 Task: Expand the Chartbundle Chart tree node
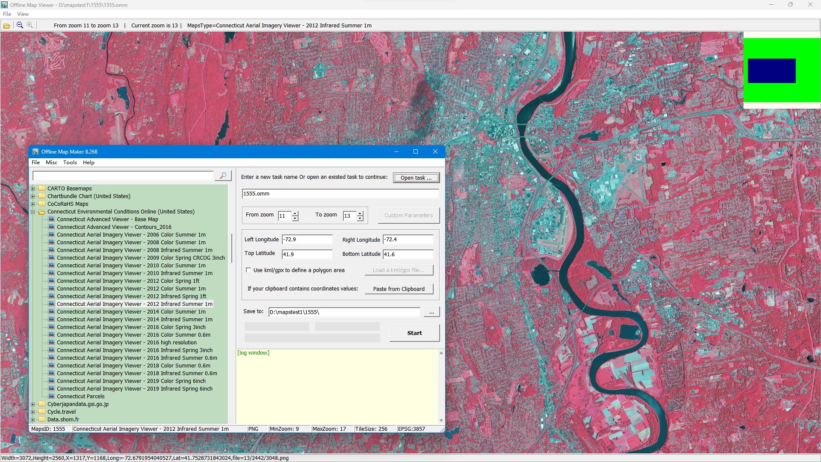click(33, 196)
